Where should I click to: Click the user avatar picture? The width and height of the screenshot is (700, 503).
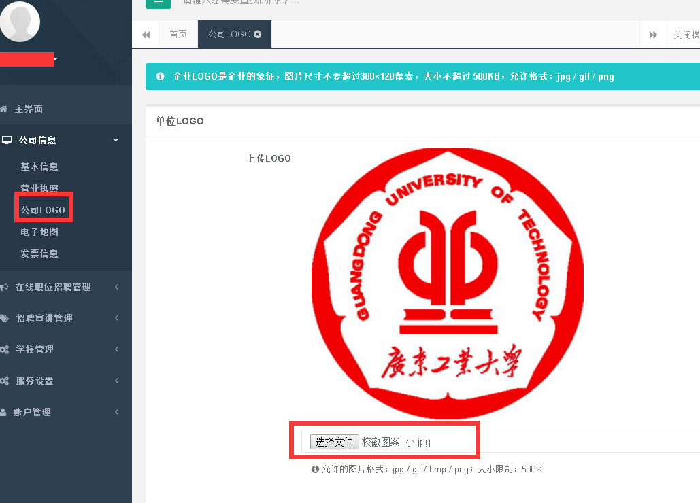(19, 22)
